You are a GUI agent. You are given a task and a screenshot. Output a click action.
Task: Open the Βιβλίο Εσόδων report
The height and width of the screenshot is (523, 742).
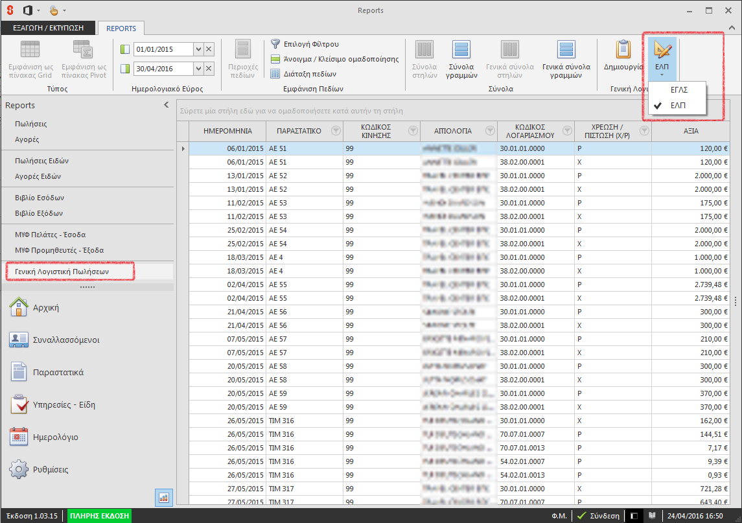click(40, 198)
